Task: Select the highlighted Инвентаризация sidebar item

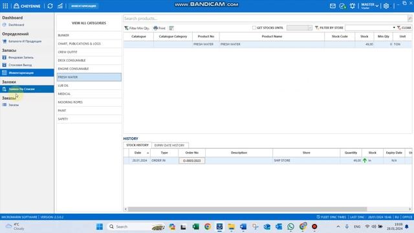Action: pyautogui.click(x=27, y=72)
